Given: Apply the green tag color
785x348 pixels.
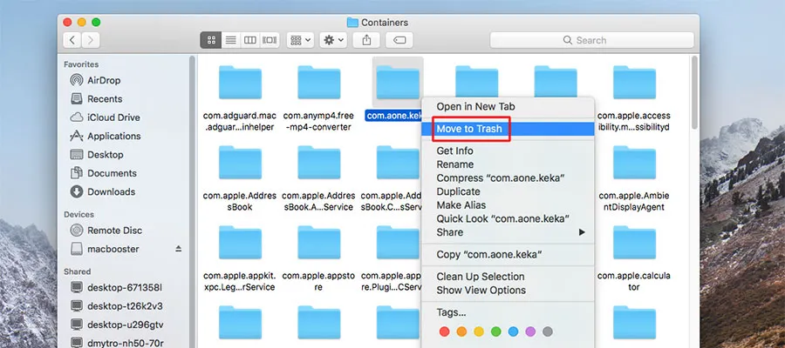Looking at the screenshot, I should click(496, 331).
